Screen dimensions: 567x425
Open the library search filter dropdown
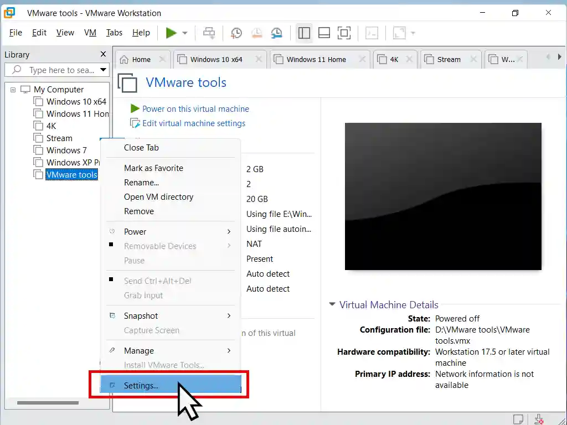point(104,70)
